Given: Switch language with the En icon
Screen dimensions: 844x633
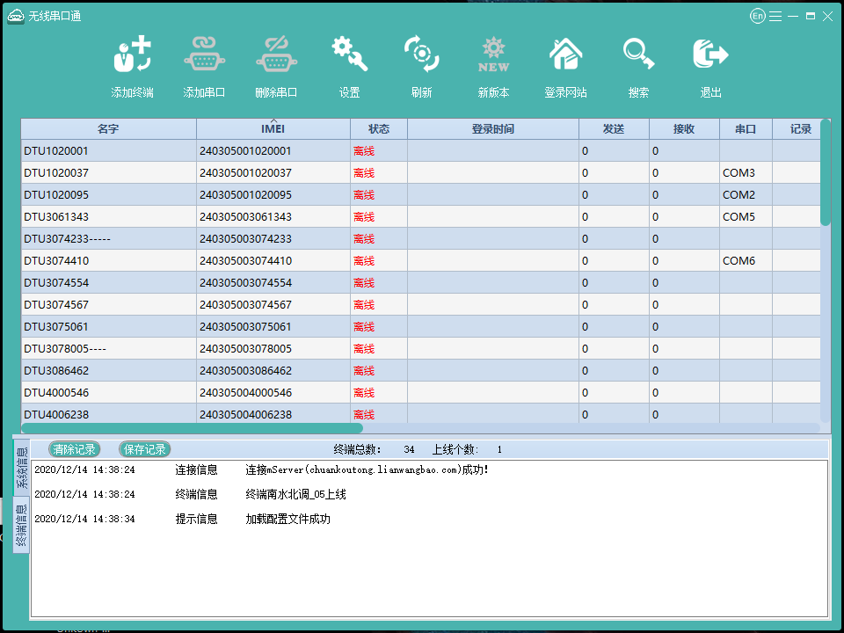Looking at the screenshot, I should tap(757, 16).
